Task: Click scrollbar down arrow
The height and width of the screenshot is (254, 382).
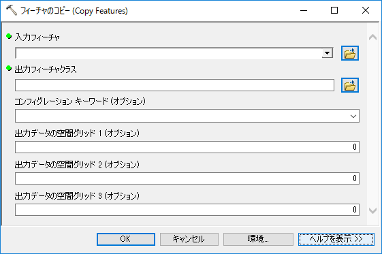Action: point(372,210)
